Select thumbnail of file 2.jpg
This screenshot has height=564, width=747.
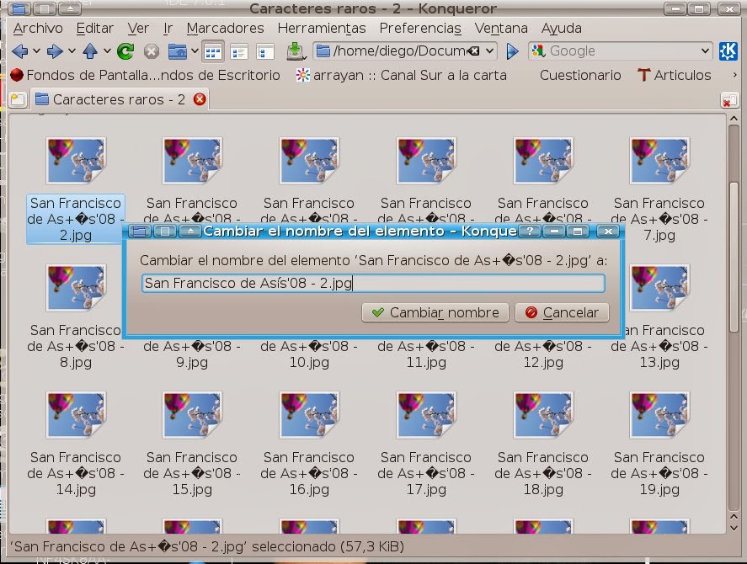click(76, 161)
